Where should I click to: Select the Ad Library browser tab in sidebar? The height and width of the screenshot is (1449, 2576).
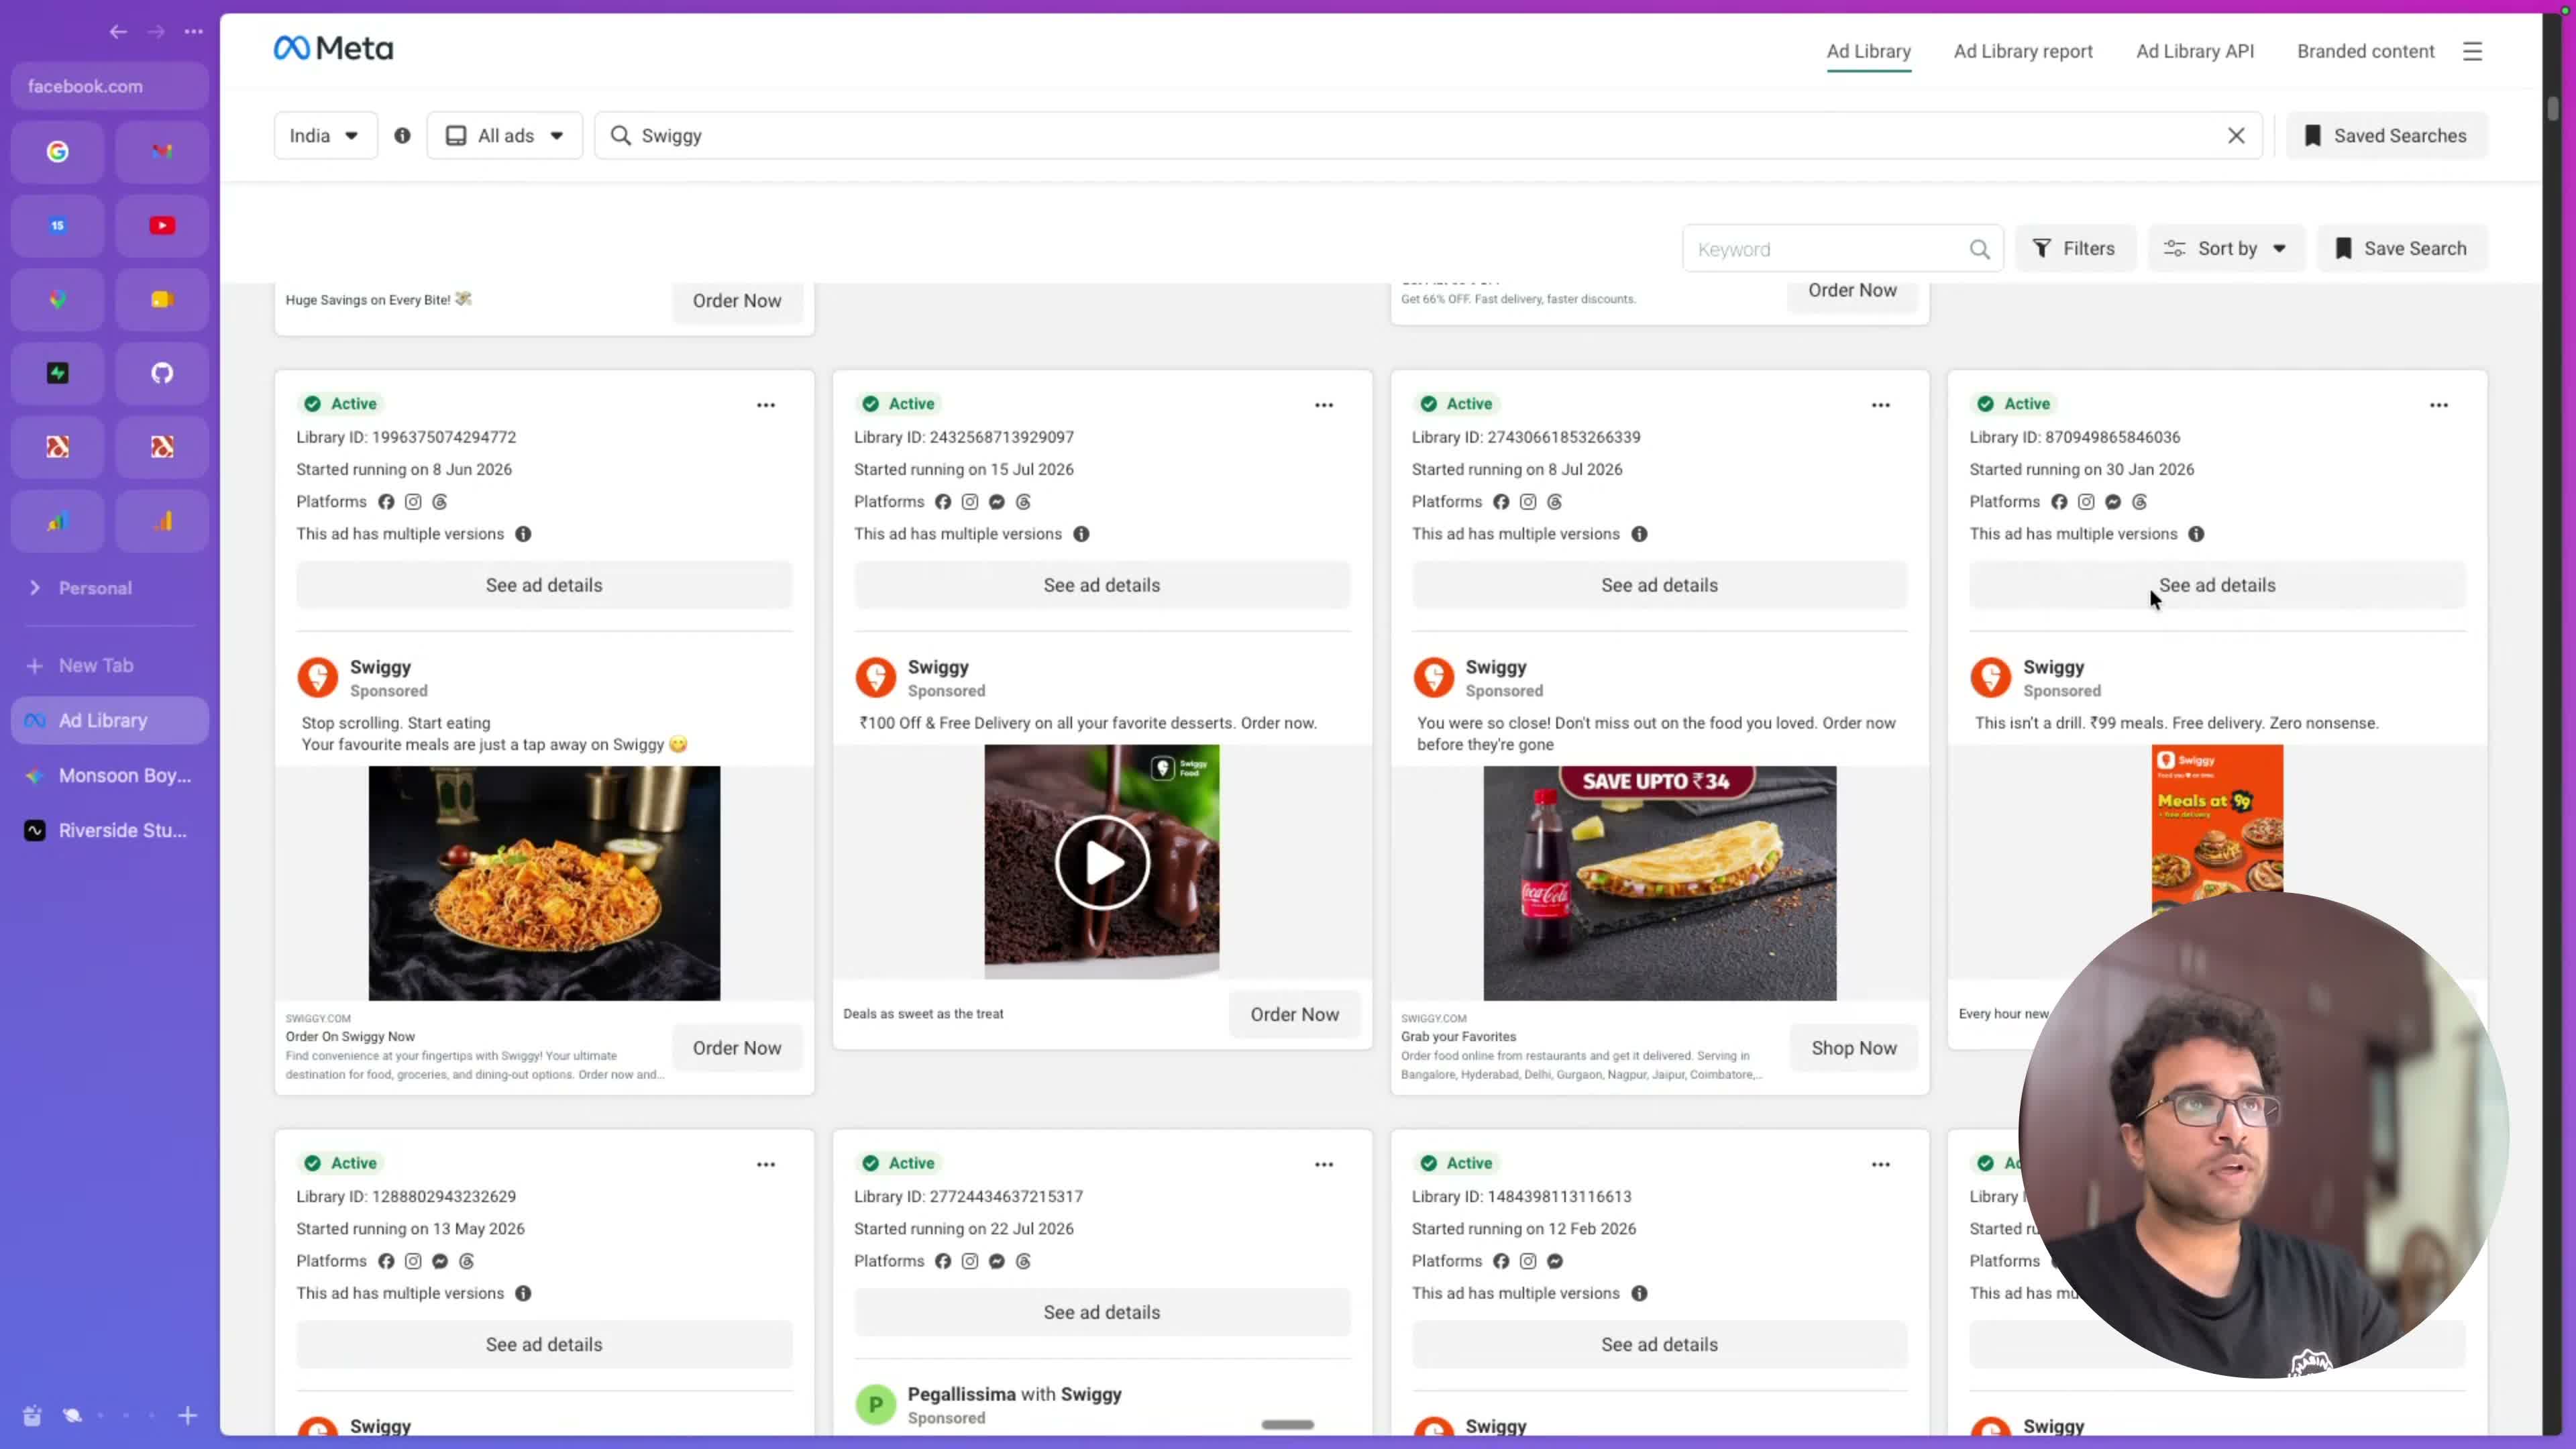tap(110, 720)
